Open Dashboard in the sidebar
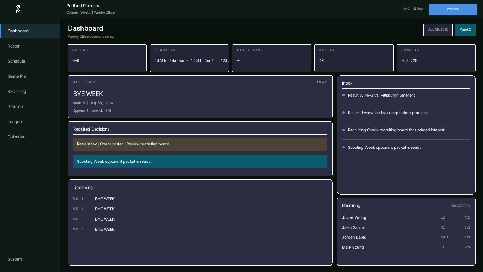 [x=30, y=31]
